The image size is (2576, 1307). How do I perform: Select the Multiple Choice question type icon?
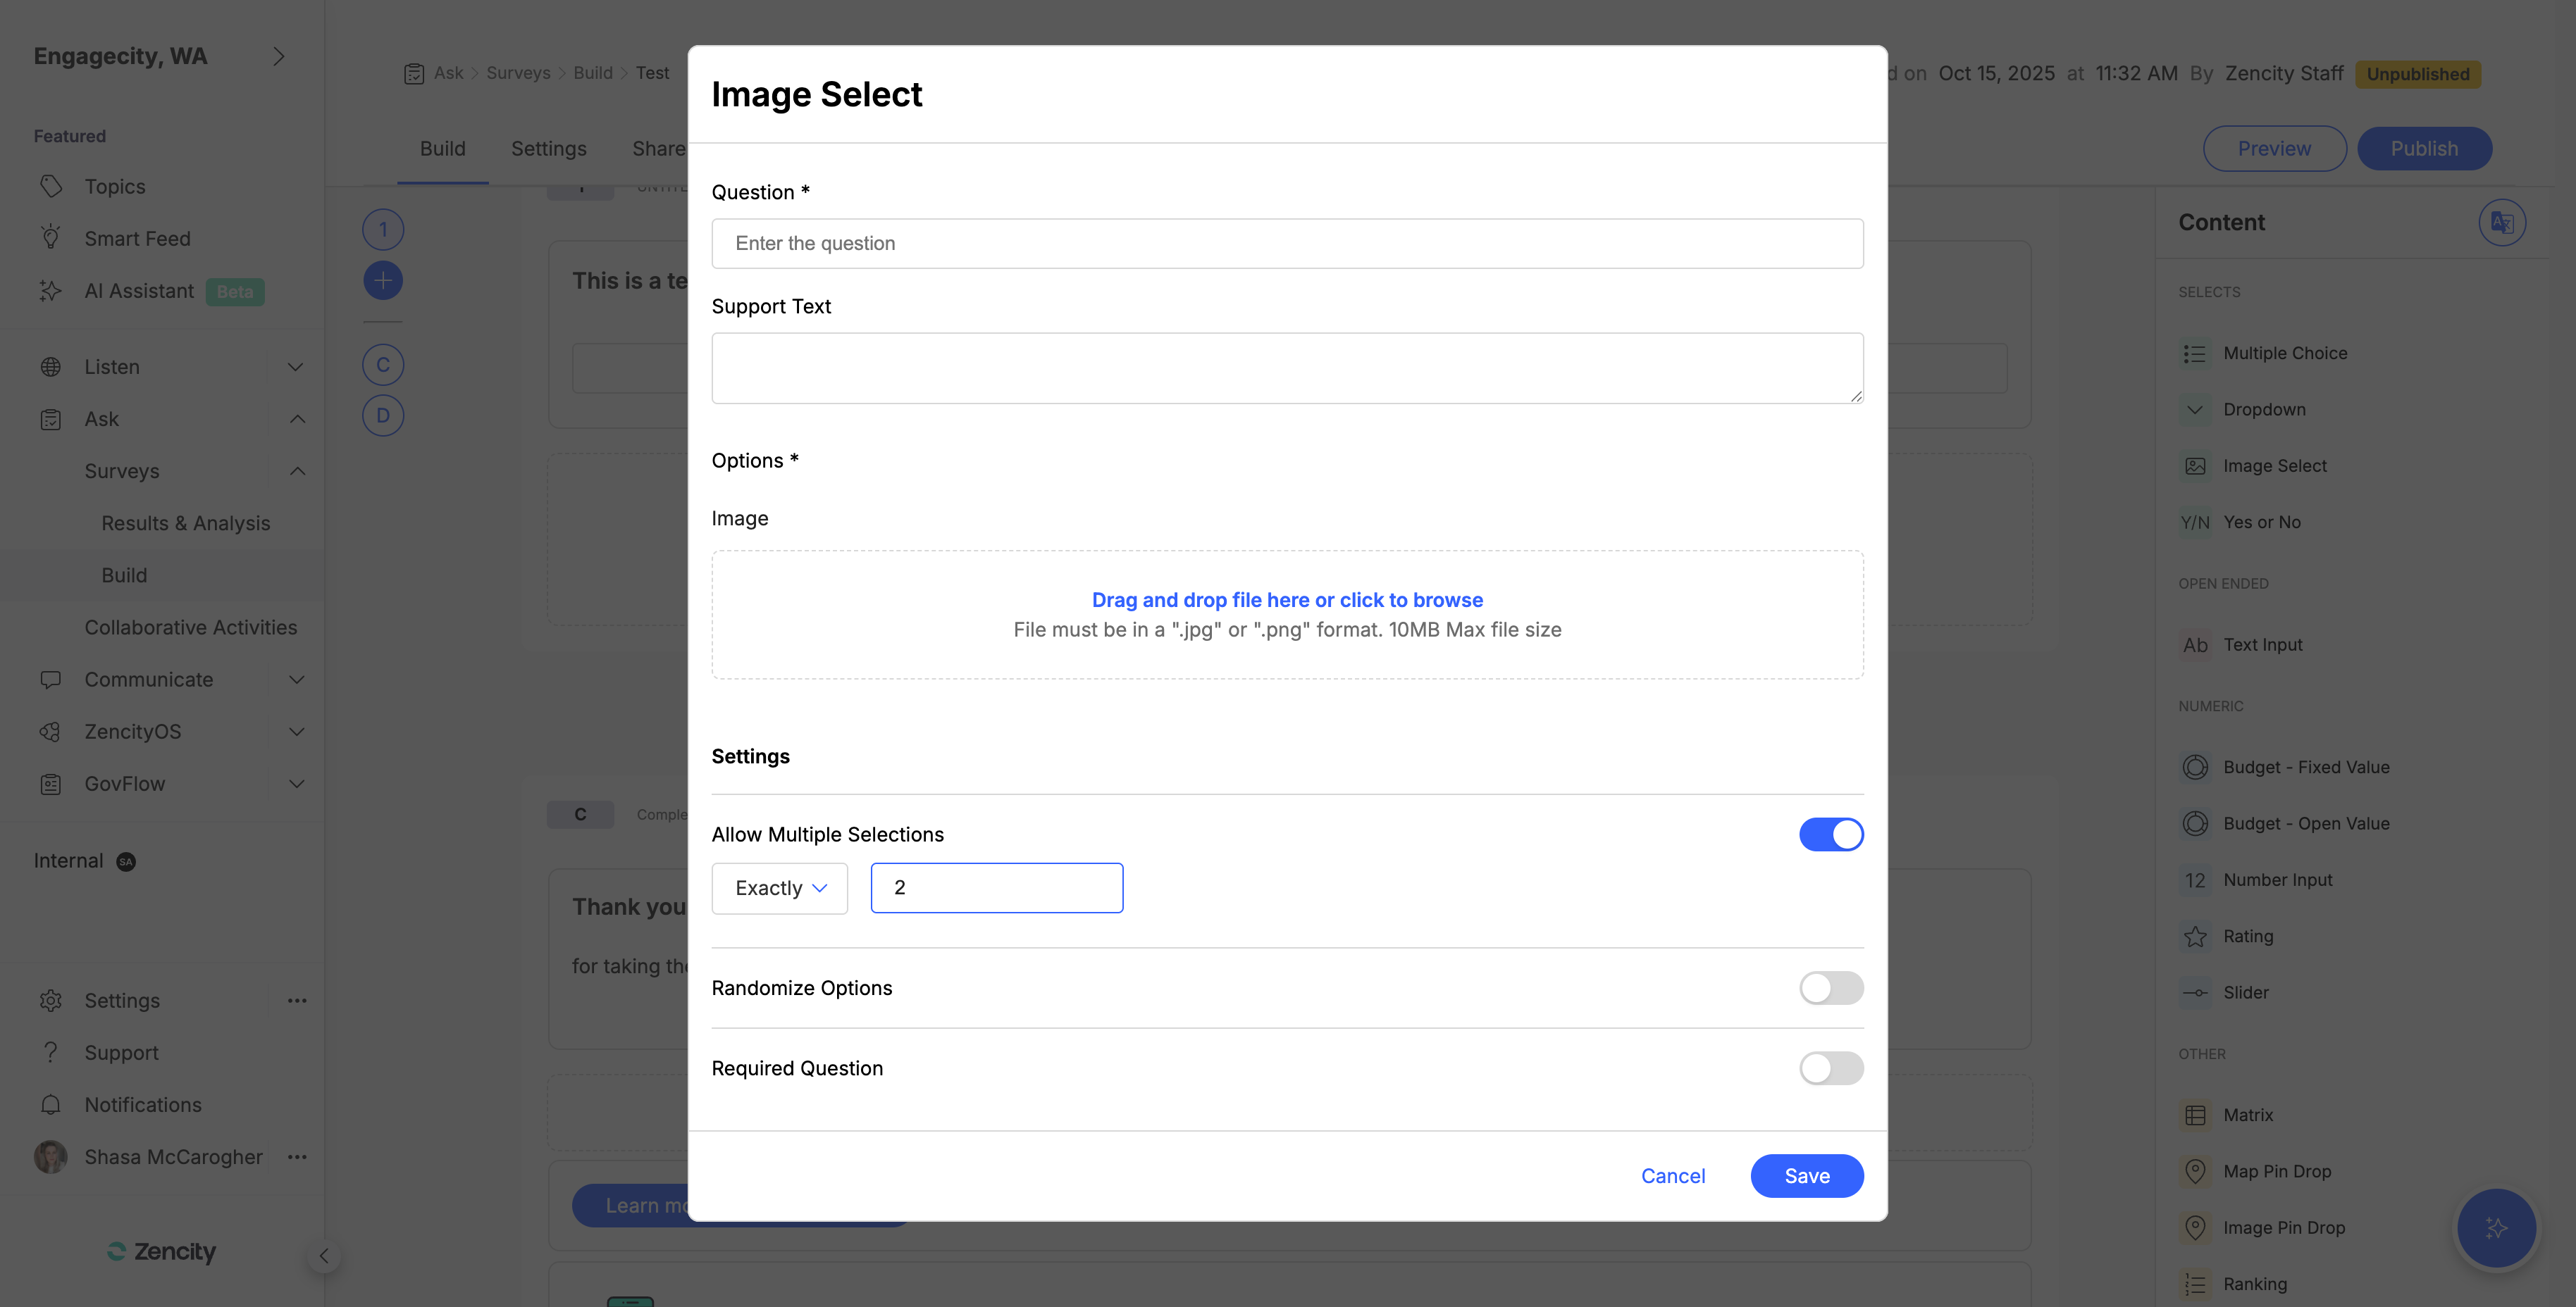point(2196,353)
